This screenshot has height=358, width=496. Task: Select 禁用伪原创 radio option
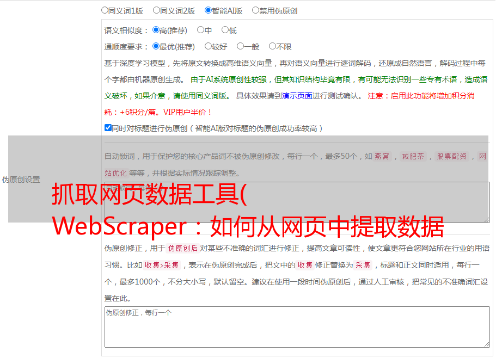pyautogui.click(x=255, y=10)
